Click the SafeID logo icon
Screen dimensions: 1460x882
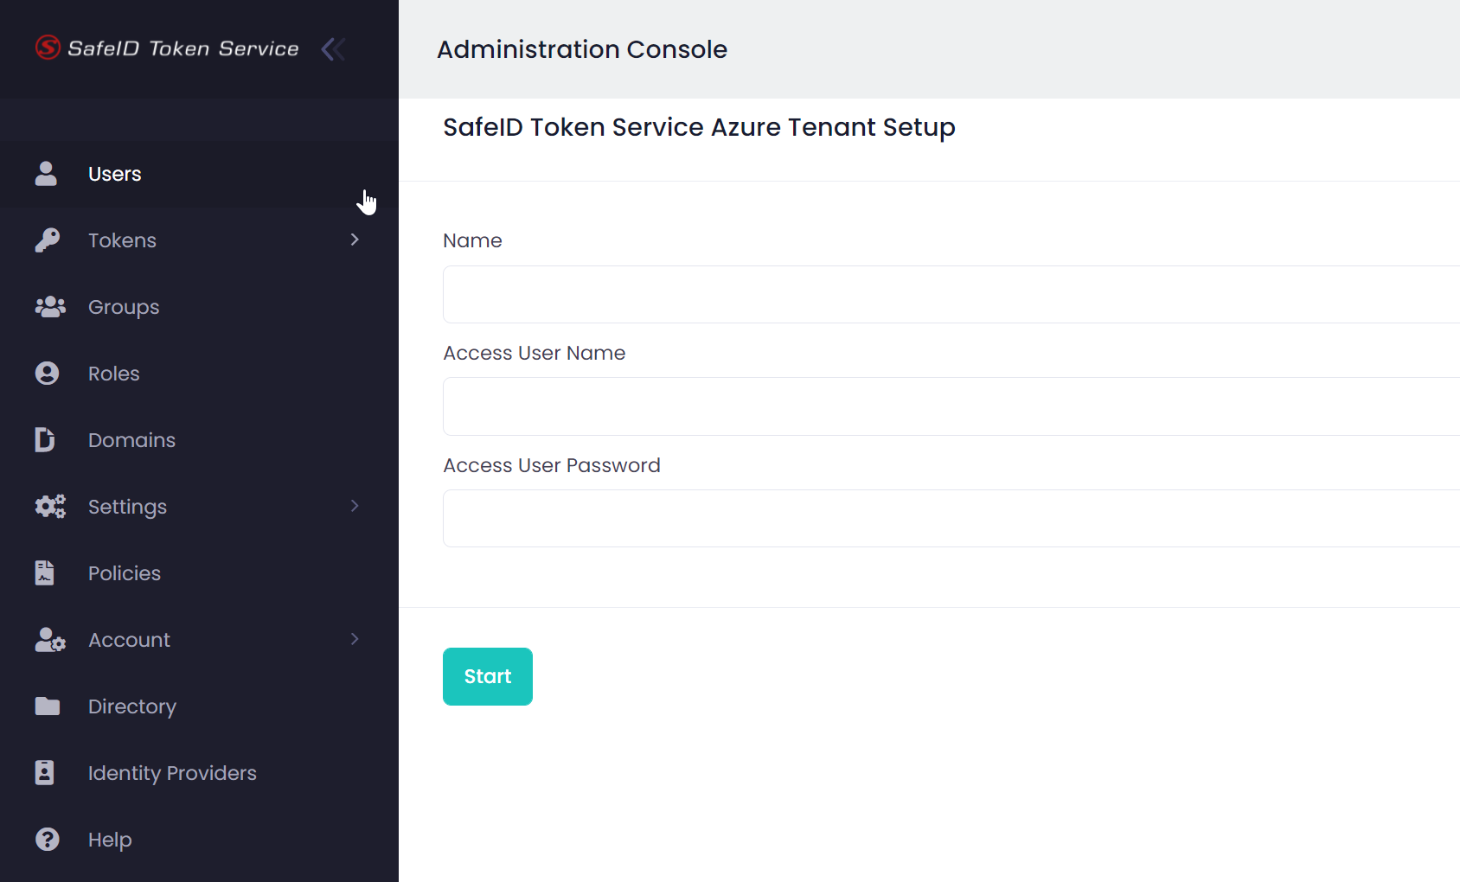tap(48, 48)
